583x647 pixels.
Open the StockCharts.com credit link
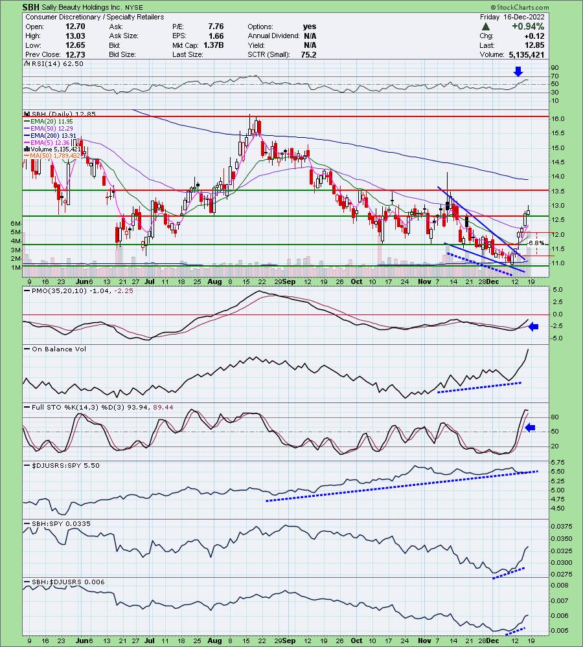[x=520, y=7]
